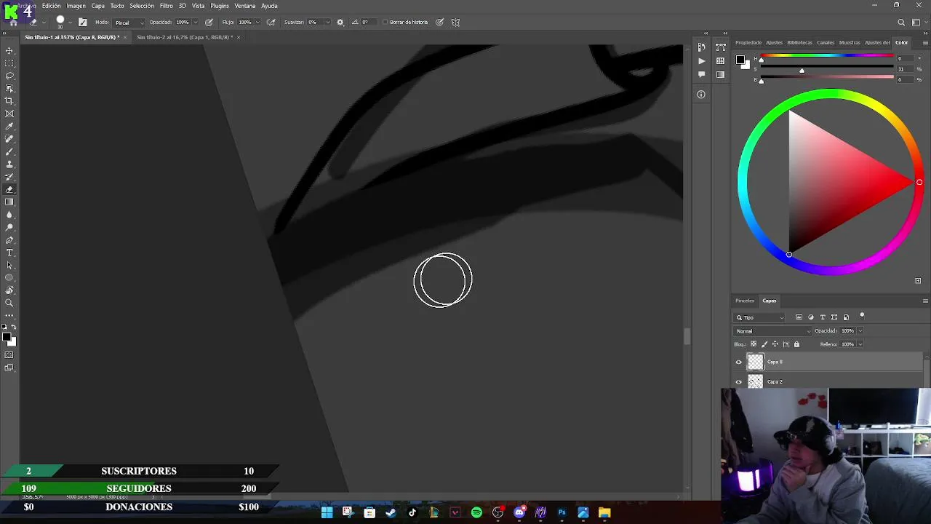
Task: Select the Move tool
Action: point(9,50)
